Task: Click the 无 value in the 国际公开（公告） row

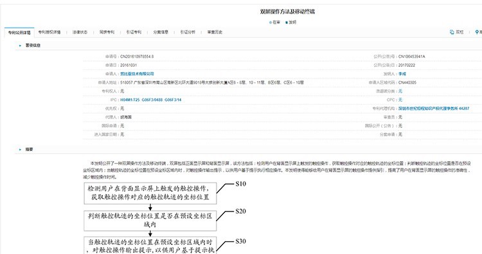Action: [x=400, y=126]
